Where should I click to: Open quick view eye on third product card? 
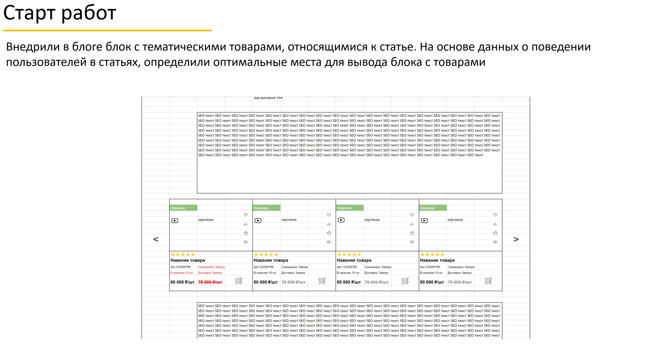click(412, 242)
